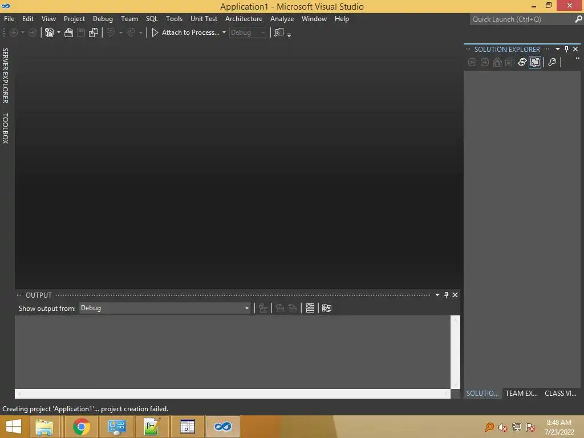Click Clear All output icon
The width and height of the screenshot is (584, 438).
(310, 308)
